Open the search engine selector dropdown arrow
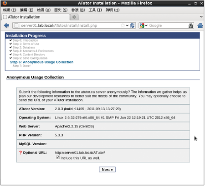This screenshot has height=186, width=205. coord(146,25)
